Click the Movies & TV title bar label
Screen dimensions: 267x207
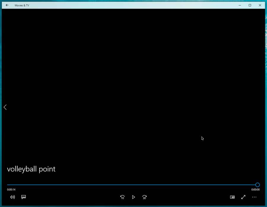click(x=22, y=5)
